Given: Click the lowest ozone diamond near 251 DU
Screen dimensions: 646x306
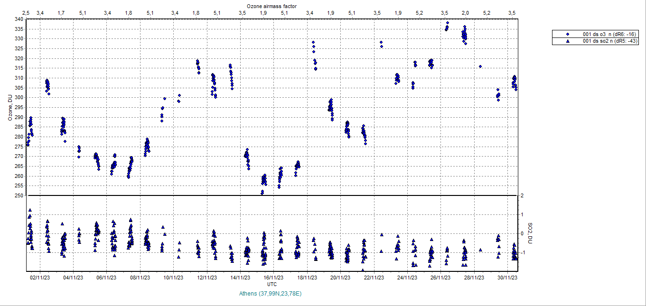Looking at the screenshot, I should (262, 192).
